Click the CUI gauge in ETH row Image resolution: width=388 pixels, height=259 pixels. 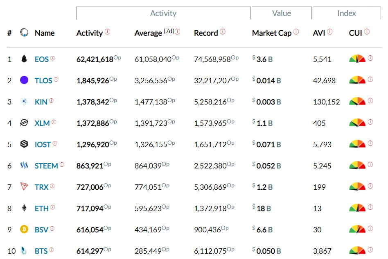357,208
